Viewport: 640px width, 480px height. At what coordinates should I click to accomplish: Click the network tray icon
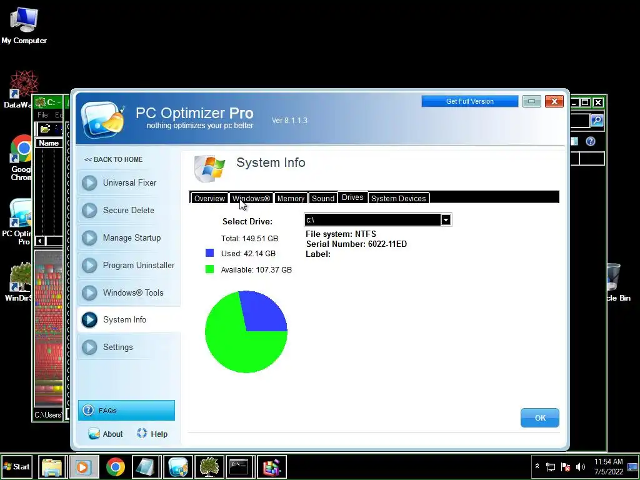tap(551, 467)
